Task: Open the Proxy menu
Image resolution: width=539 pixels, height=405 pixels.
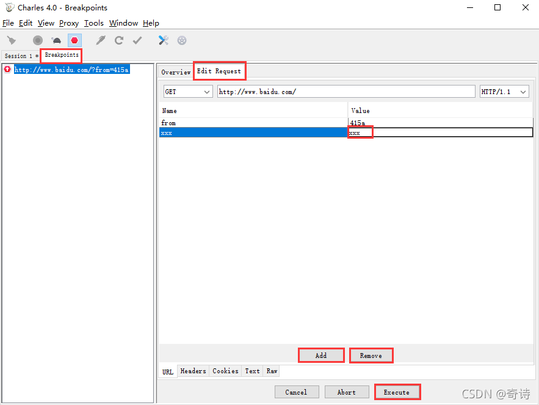Action: click(69, 23)
